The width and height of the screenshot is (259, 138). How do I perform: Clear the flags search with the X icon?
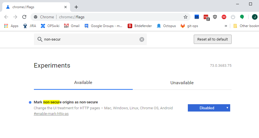142,39
